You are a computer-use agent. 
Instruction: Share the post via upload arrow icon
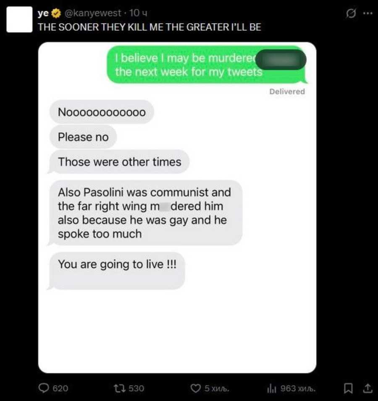367,388
